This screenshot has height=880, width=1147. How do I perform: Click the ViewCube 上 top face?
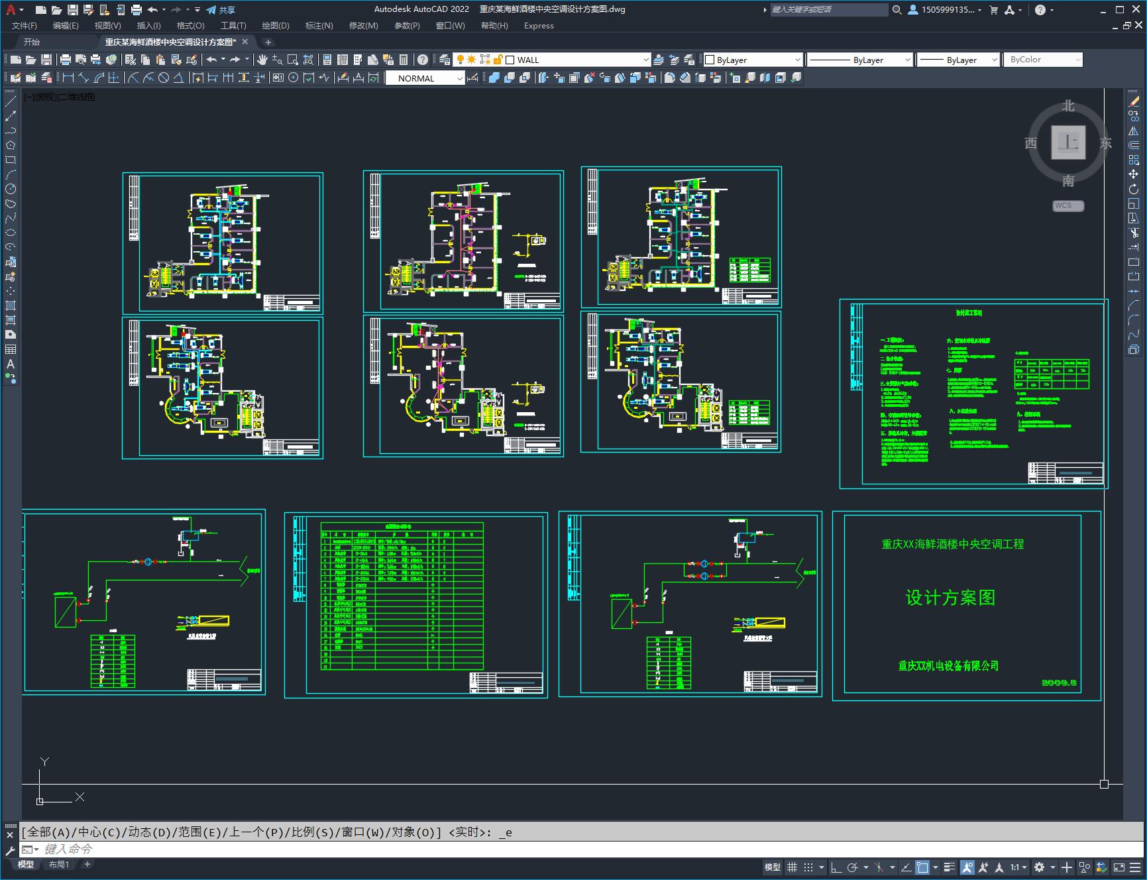1068,142
